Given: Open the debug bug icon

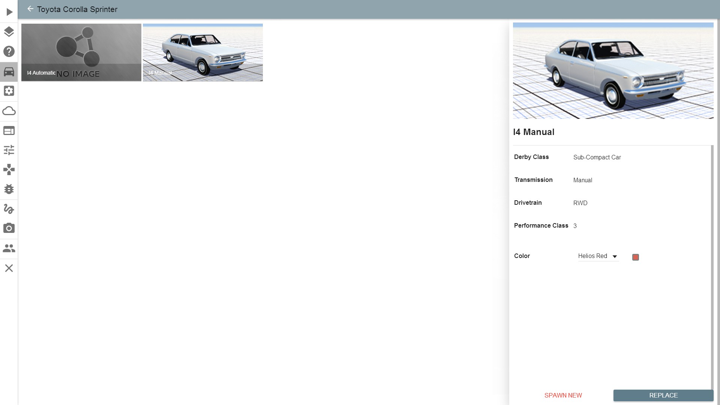Looking at the screenshot, I should 9,189.
